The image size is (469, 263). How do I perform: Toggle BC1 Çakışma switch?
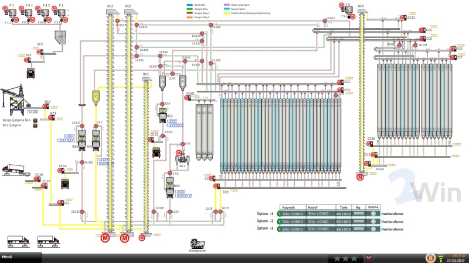(x=35, y=125)
